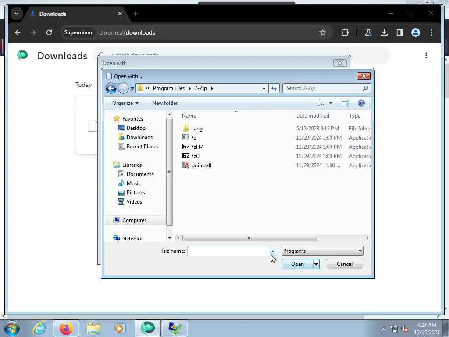Image resolution: width=449 pixels, height=337 pixels.
Task: Expand the File name dropdown arrow
Action: click(272, 251)
